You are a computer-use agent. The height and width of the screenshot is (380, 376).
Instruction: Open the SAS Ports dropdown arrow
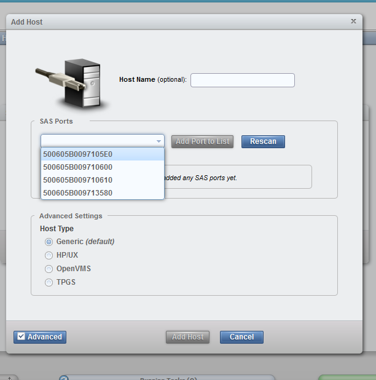coord(159,141)
